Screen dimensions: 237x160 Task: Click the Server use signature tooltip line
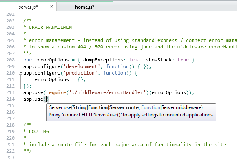coord(126,107)
